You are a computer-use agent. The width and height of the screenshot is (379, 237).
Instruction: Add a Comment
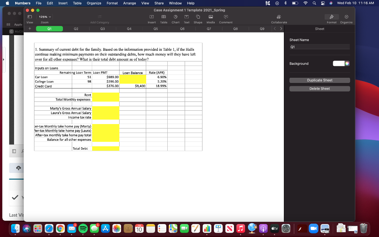point(225,17)
